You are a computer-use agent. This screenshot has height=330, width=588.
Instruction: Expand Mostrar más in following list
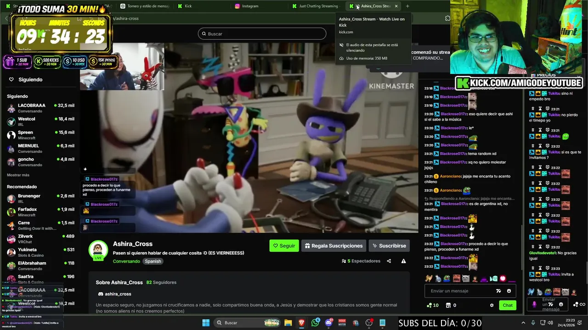tap(18, 175)
